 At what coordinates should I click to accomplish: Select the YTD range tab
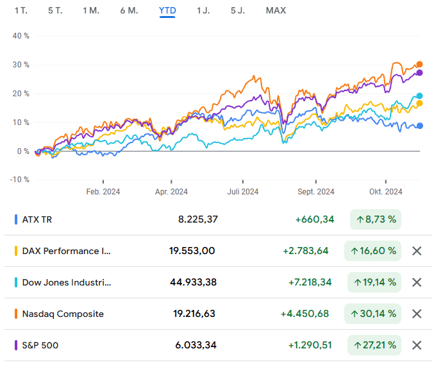pyautogui.click(x=167, y=11)
